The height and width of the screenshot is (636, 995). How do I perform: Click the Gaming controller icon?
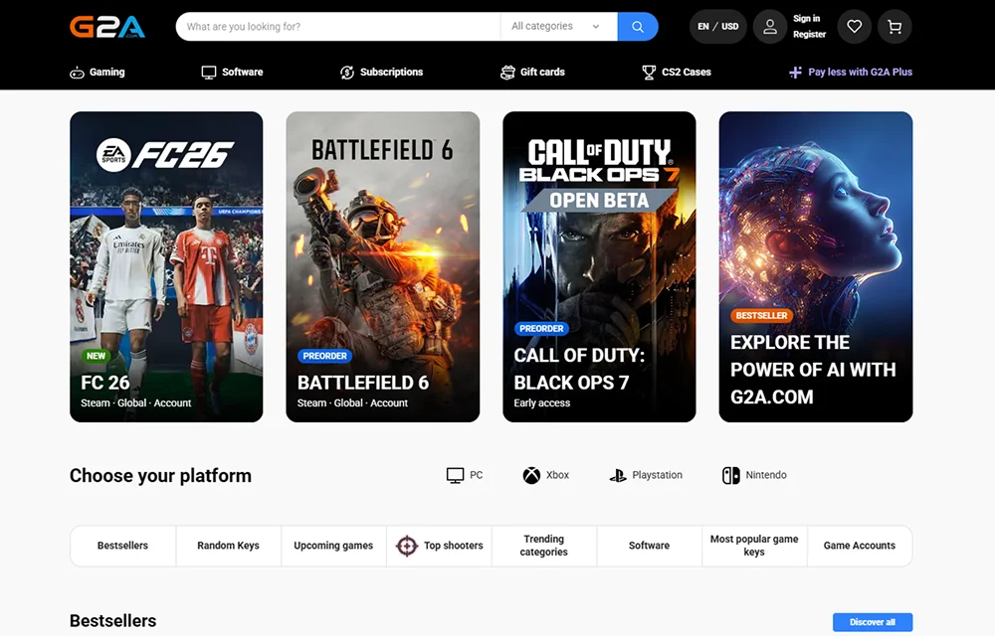click(77, 72)
